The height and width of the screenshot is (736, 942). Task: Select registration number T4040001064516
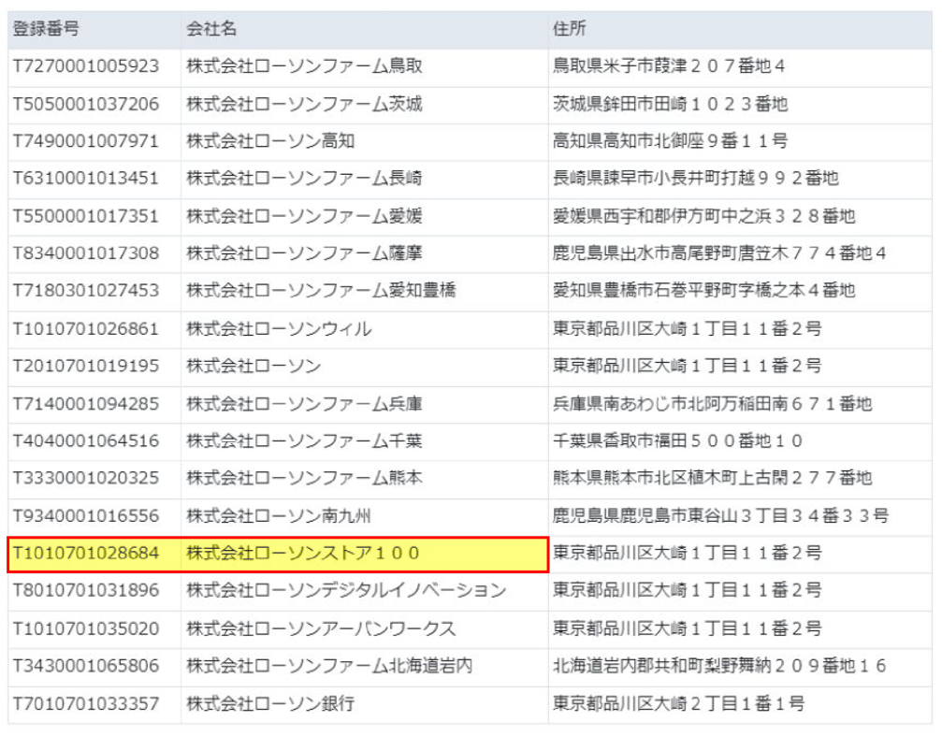point(86,441)
